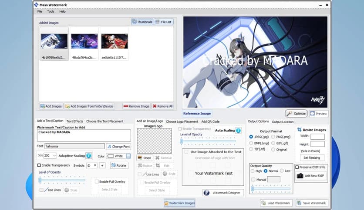Click the resize Width field
This screenshot has width=364, height=210.
(317, 136)
